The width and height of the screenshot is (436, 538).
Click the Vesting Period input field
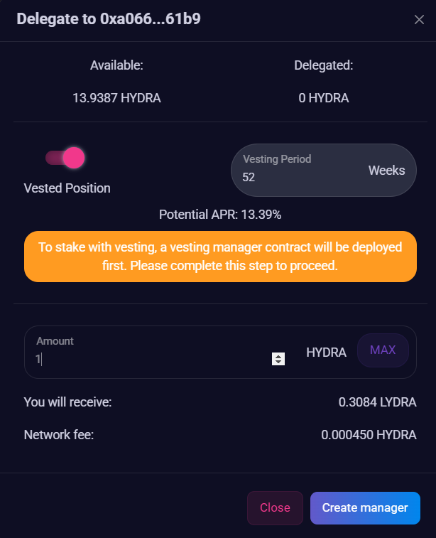298,177
